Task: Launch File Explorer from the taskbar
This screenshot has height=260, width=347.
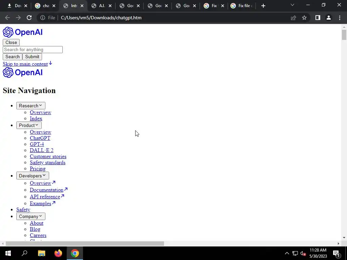Action: pos(41,253)
